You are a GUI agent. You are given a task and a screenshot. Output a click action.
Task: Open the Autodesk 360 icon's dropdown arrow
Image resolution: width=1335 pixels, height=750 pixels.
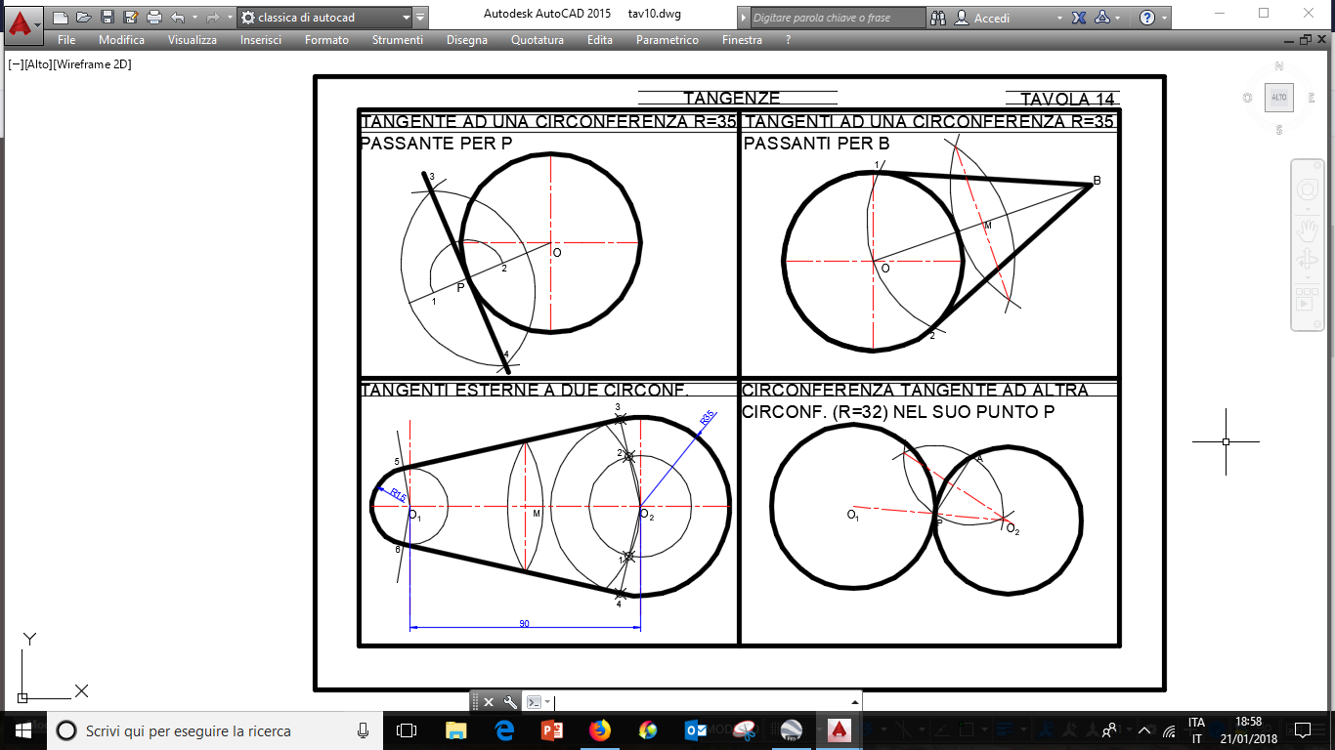pos(1119,18)
